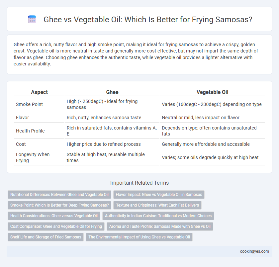279x267 pixels.
Task: Click 'The Environmental Impact of Using Ghee vs Vegetable Oil'
Action: [139, 237]
